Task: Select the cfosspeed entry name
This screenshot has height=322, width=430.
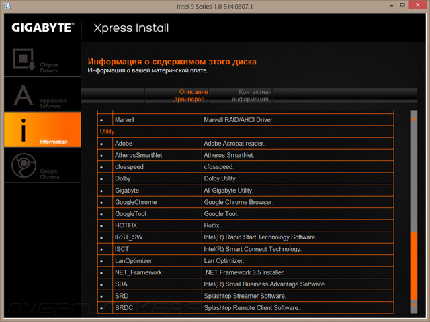Action: click(129, 167)
